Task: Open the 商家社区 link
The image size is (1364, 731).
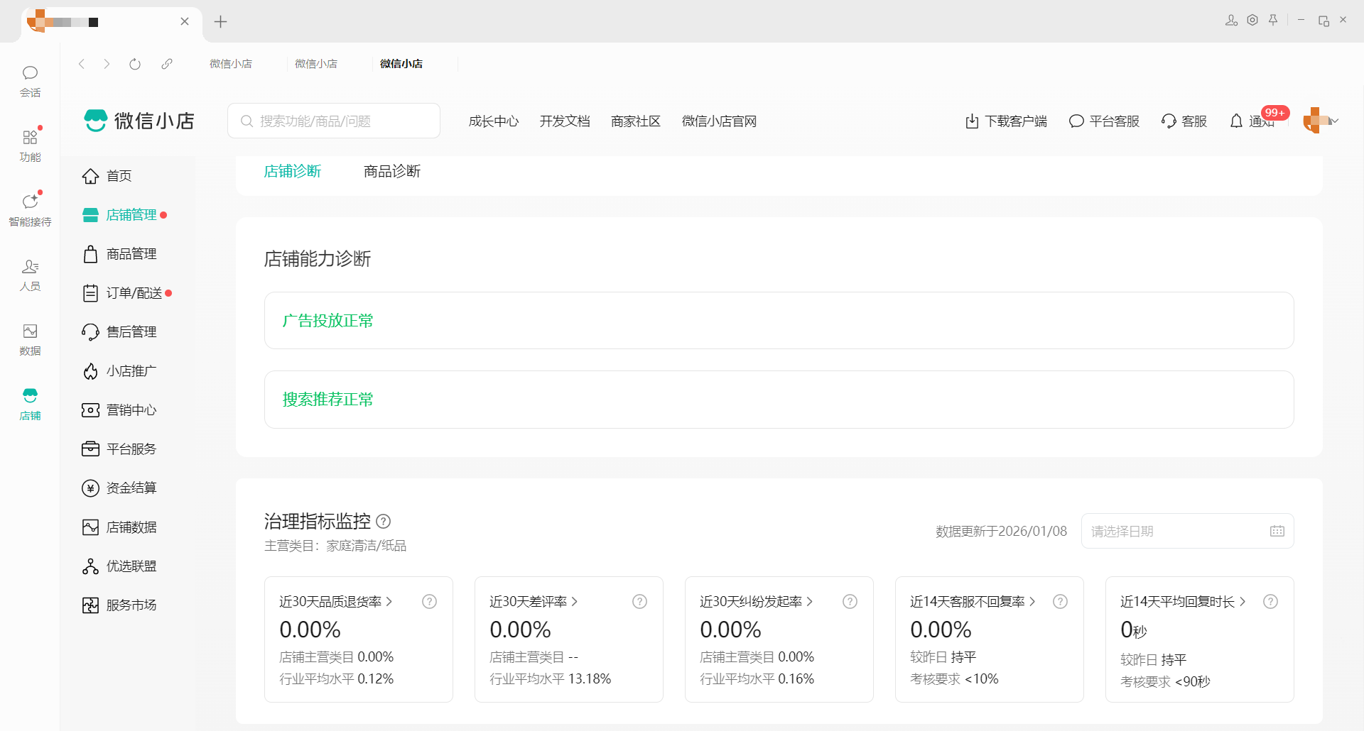Action: pyautogui.click(x=636, y=121)
